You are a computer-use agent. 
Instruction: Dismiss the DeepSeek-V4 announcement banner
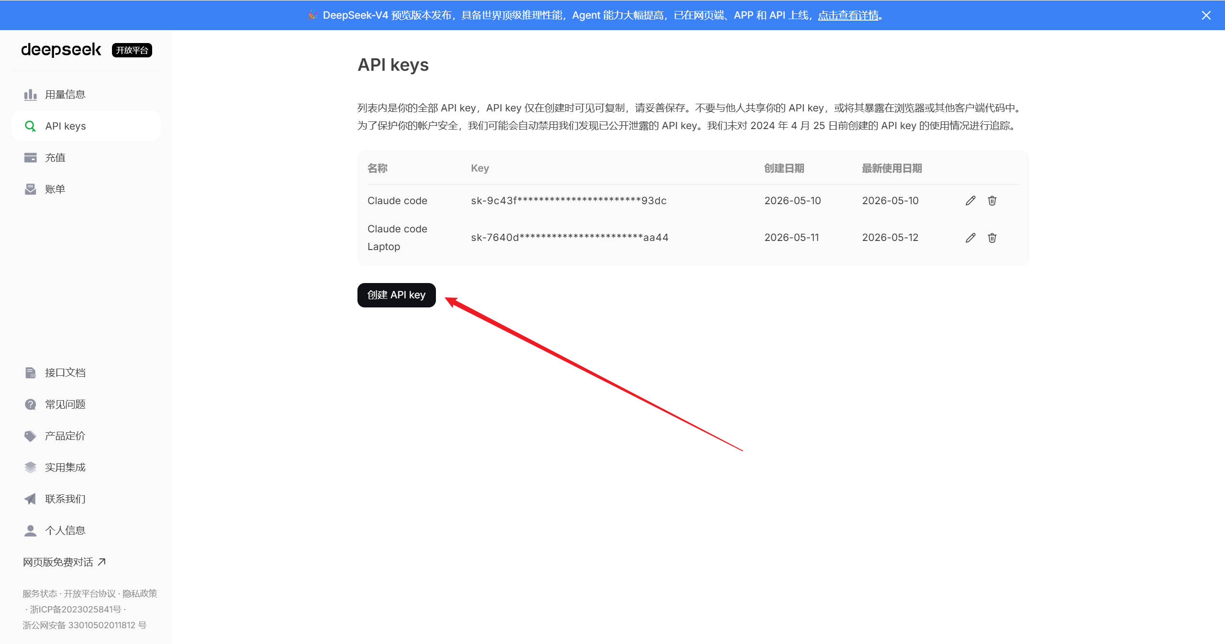pyautogui.click(x=1206, y=15)
